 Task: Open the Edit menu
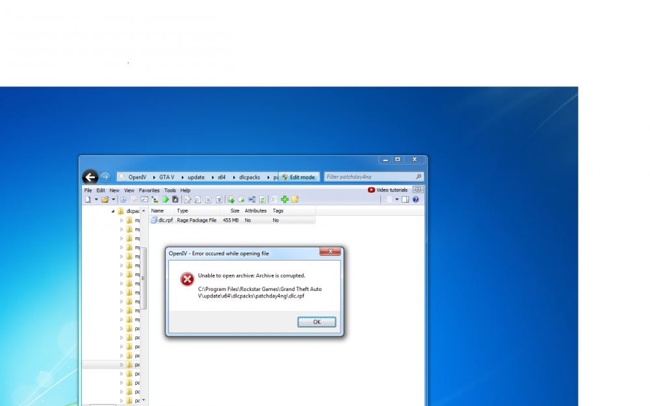101,190
